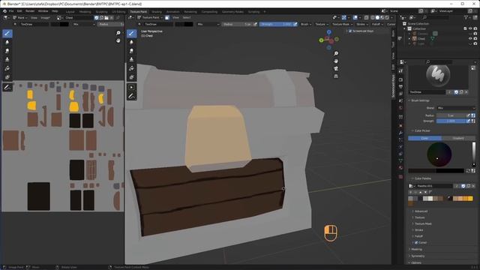This screenshot has height=270, width=480.
Task: Select Smear tool in the image editor toolbar
Action: click(7, 51)
